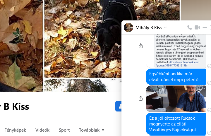The height and width of the screenshot is (136, 211).
Task: Click the share icon beside the man's photo
Action: click(x=141, y=98)
